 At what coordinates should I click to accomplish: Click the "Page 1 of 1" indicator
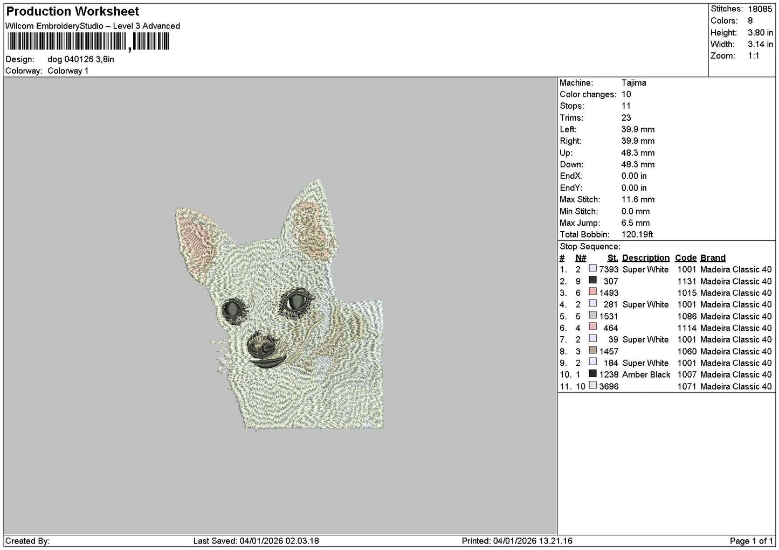(x=751, y=541)
